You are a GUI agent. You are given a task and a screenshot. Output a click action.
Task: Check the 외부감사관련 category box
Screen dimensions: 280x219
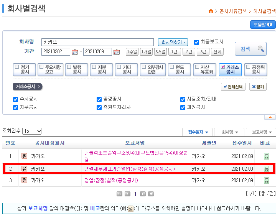click(x=144, y=67)
